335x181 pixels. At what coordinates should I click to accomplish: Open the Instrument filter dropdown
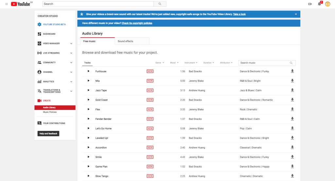[x=191, y=63]
